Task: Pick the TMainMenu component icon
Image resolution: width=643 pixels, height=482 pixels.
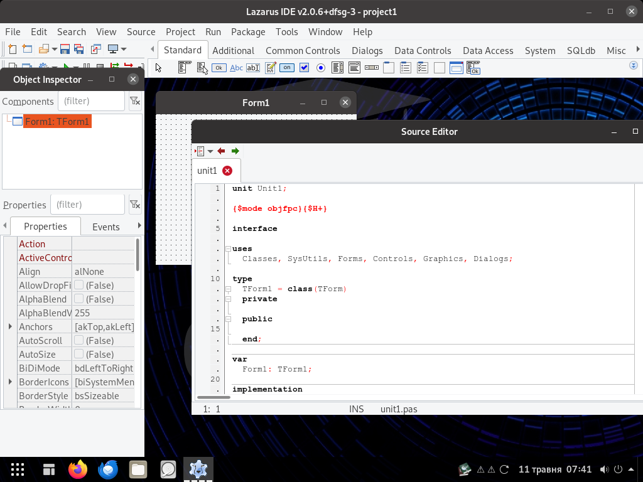Action: pos(185,68)
